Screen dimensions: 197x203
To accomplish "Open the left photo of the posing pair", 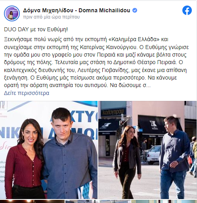I will (49, 150).
